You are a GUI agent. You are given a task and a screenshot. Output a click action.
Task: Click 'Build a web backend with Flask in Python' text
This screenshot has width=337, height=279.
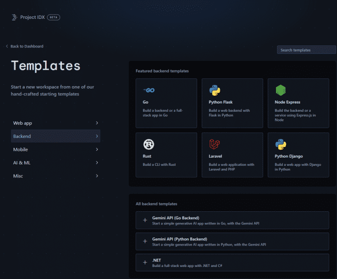tap(230, 113)
